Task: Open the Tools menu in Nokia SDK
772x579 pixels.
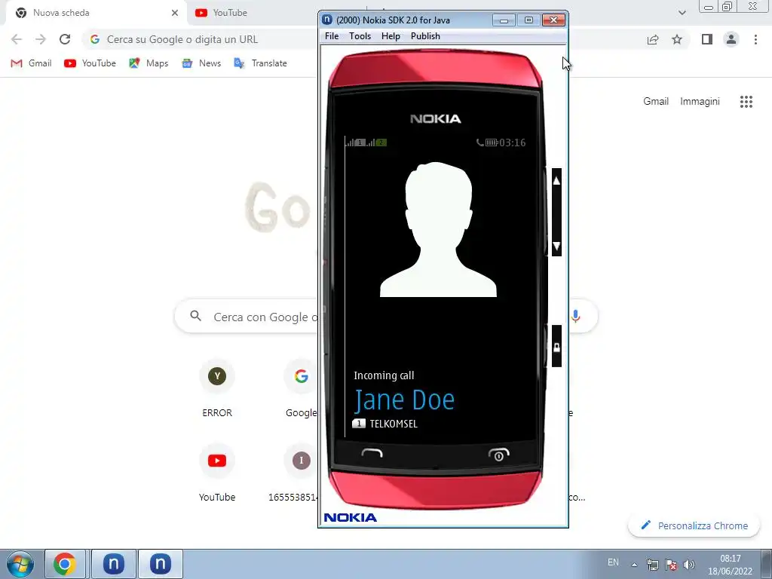Action: [360, 36]
